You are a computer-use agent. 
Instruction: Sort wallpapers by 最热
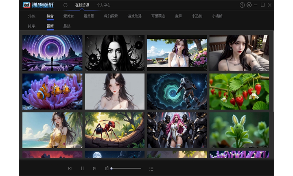click(x=67, y=26)
